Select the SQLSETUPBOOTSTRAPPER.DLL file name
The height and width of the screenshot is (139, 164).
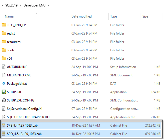(28, 117)
